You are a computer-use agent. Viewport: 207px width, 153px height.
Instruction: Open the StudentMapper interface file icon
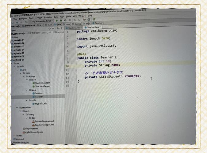point(33,83)
